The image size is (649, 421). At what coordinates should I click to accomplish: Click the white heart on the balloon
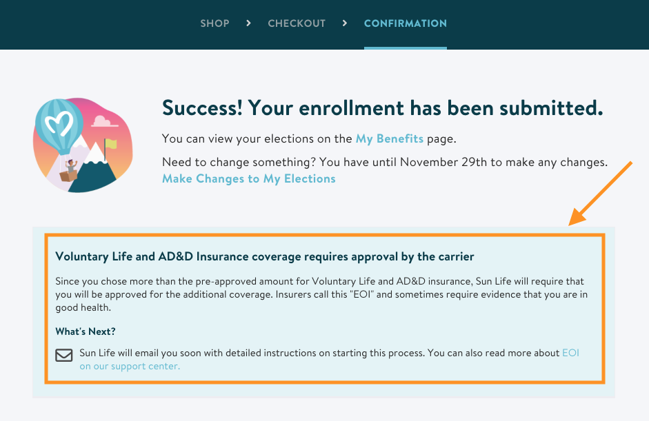tap(59, 123)
